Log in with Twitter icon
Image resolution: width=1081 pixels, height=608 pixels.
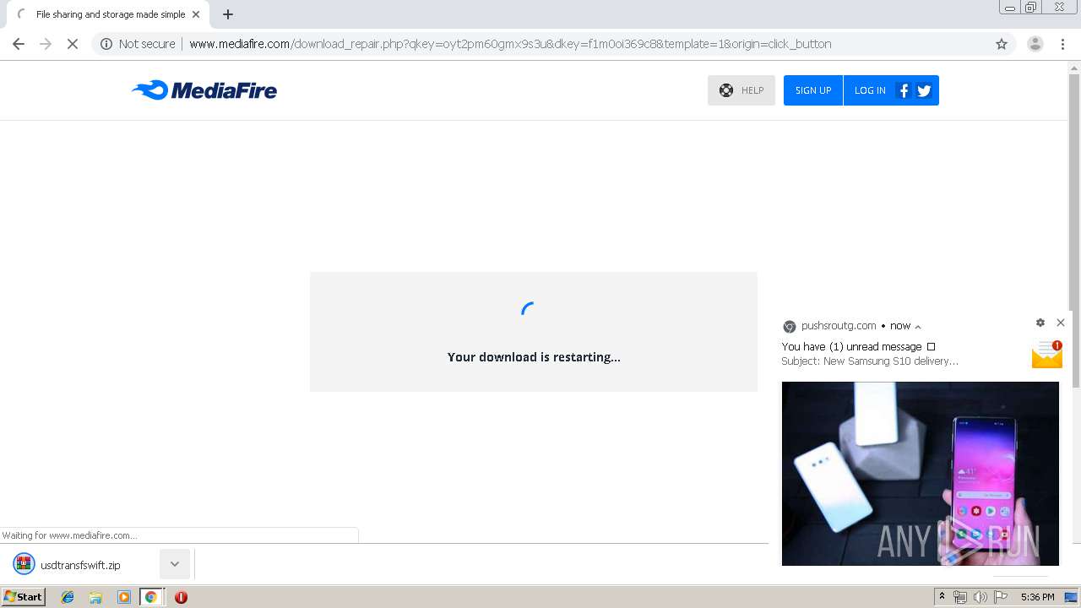point(924,90)
